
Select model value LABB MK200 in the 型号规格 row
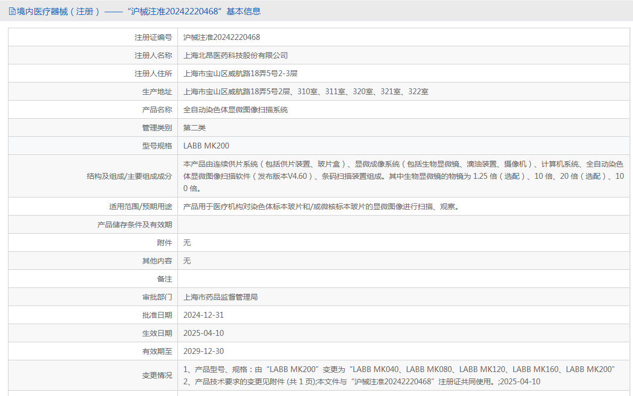[x=206, y=146]
